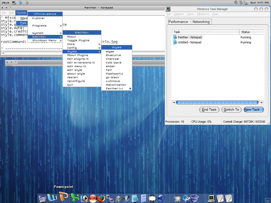This screenshot has height=203, width=271.
Task: Select the Bluecurve style
Action: pos(117,55)
